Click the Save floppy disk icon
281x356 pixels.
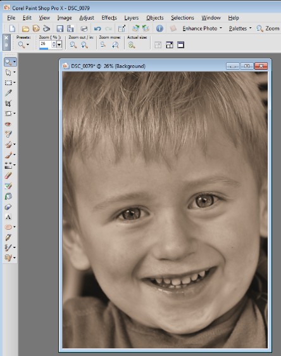pos(59,29)
